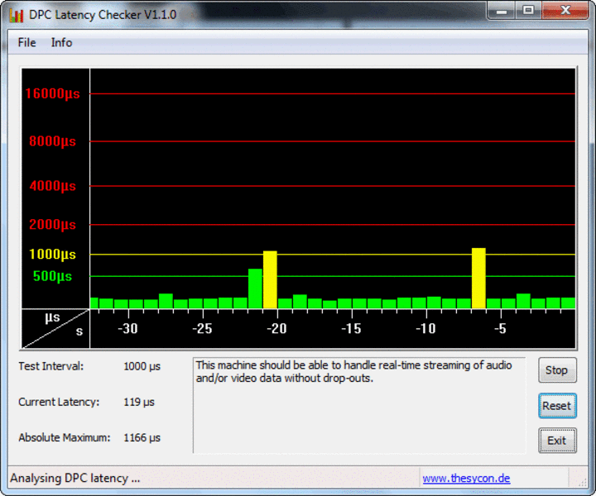Click the tall green bar beside -21 seconds

coord(255,289)
